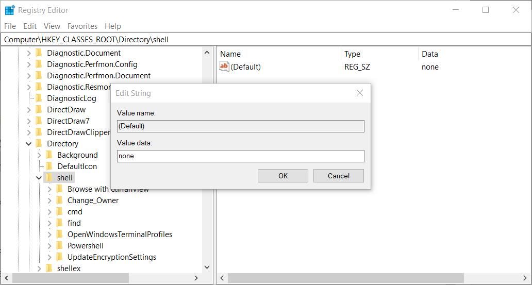Click the Change_Owner folder icon
Image resolution: width=532 pixels, height=285 pixels.
(x=59, y=200)
